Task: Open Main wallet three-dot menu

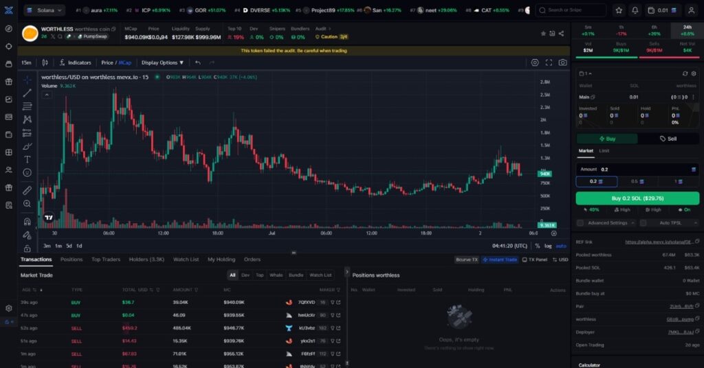Action: point(694,97)
